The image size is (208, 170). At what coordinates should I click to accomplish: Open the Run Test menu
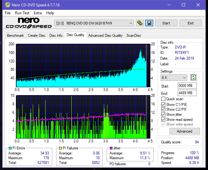pos(22,13)
